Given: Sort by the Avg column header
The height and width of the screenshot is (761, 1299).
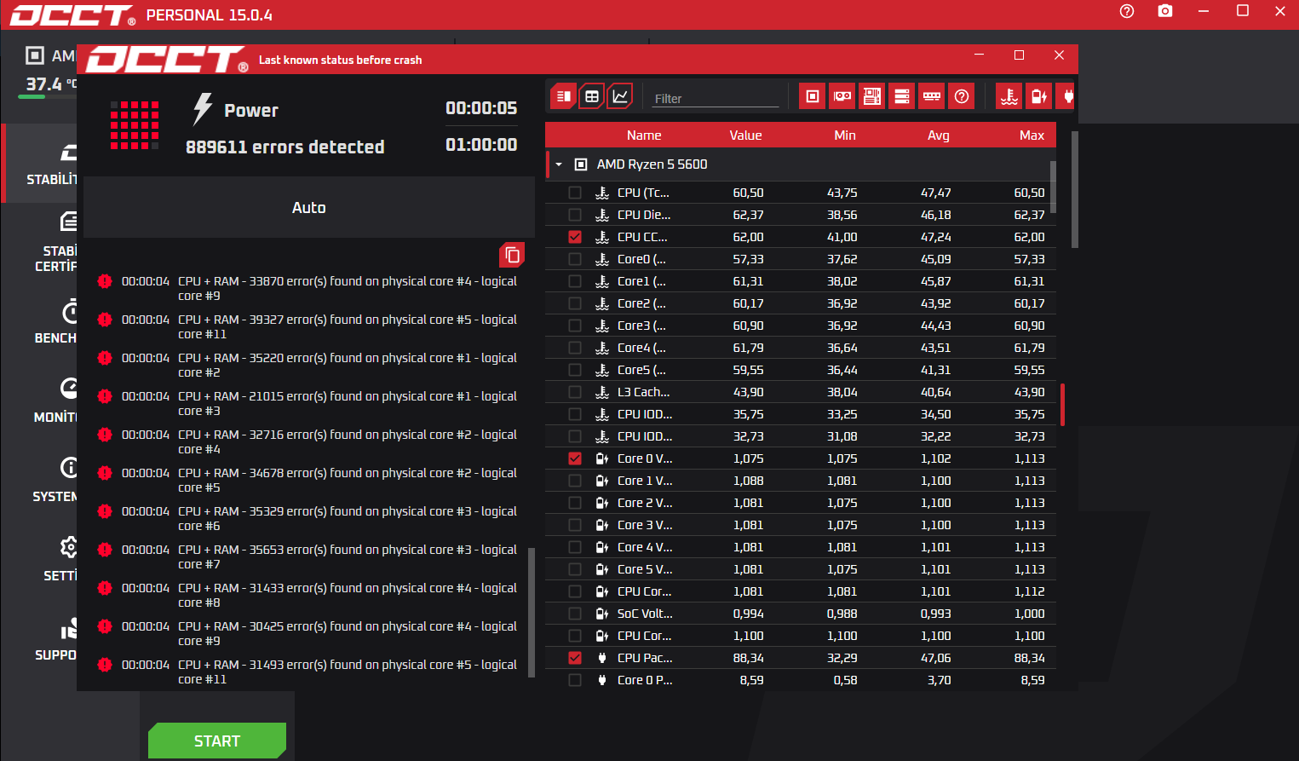Looking at the screenshot, I should (938, 135).
